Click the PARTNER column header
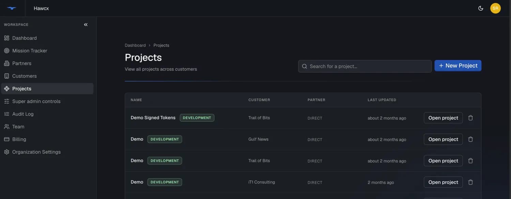 [316, 100]
